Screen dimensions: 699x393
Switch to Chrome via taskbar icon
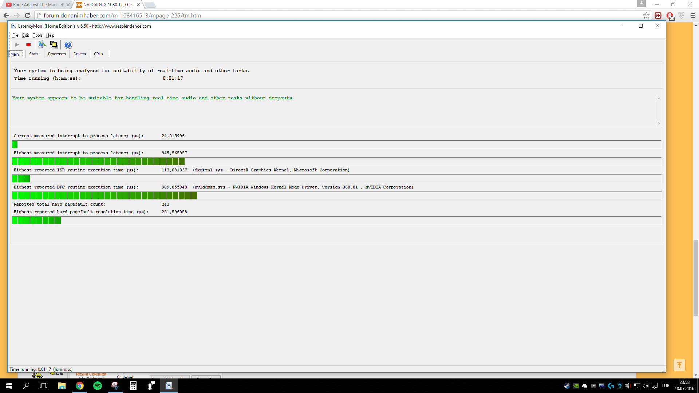[80, 386]
